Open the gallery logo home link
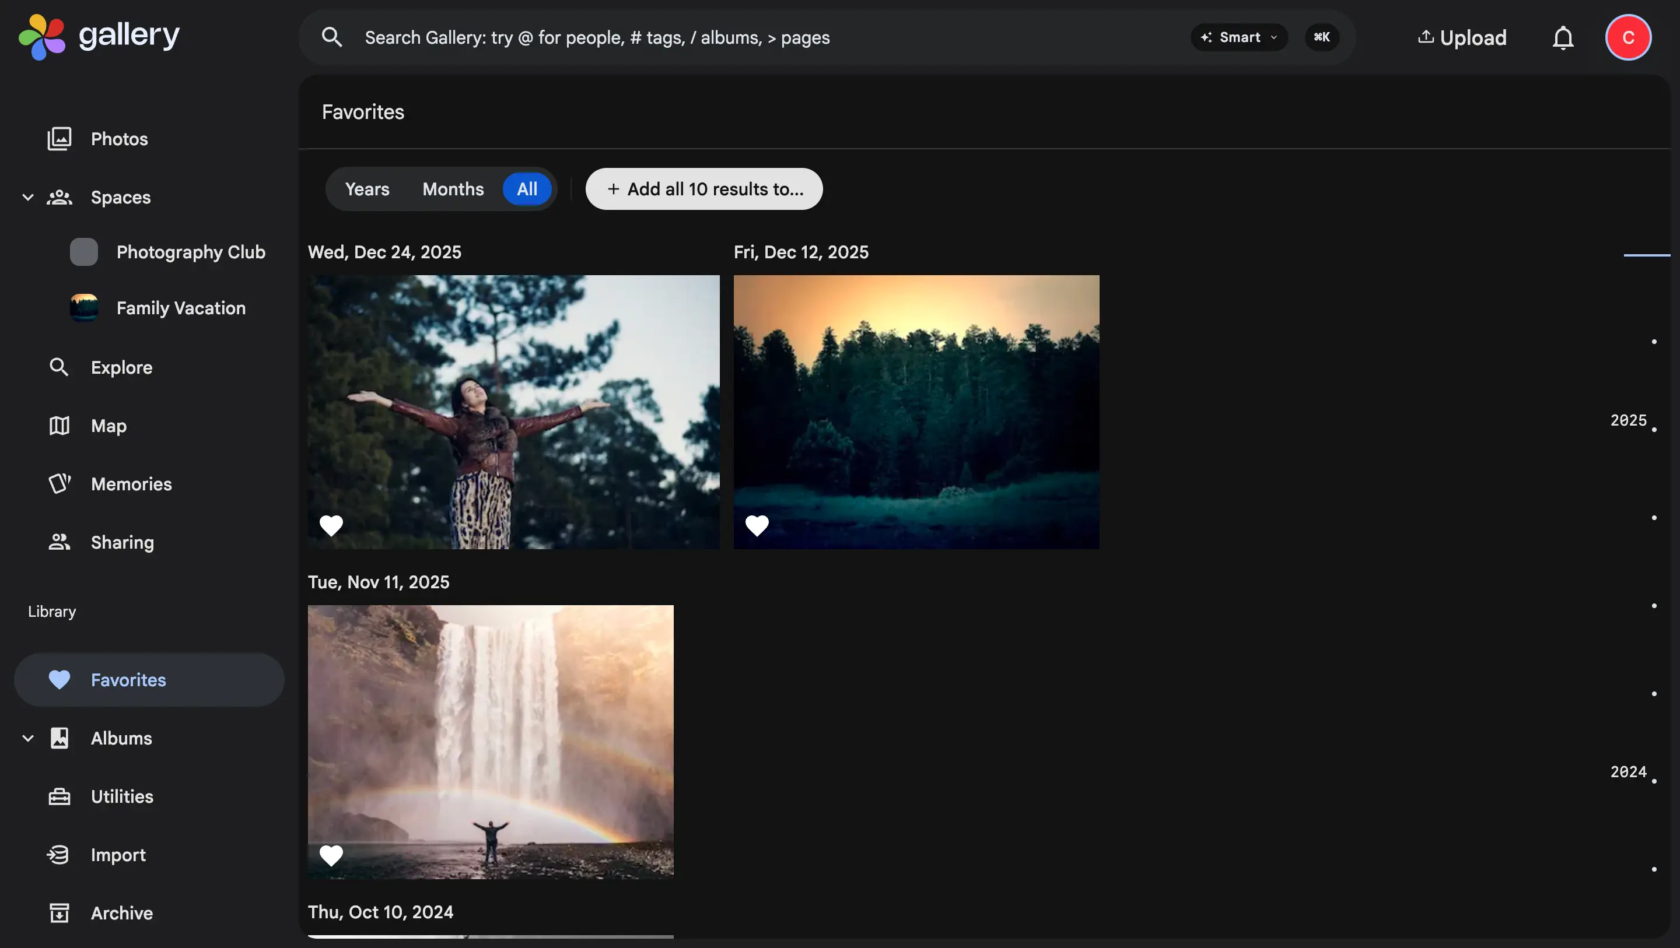The width and height of the screenshot is (1680, 948). (x=99, y=37)
